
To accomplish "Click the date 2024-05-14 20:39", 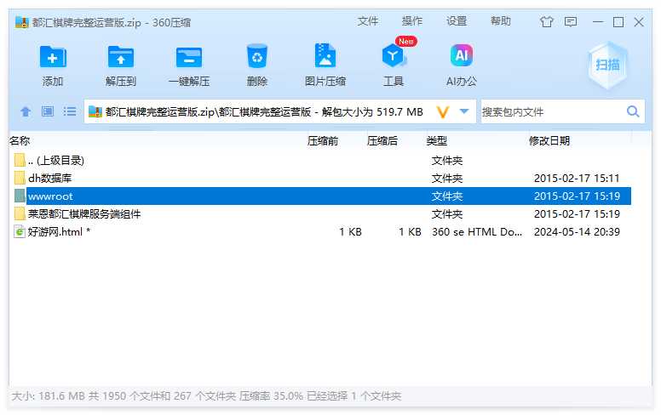I will tap(577, 232).
